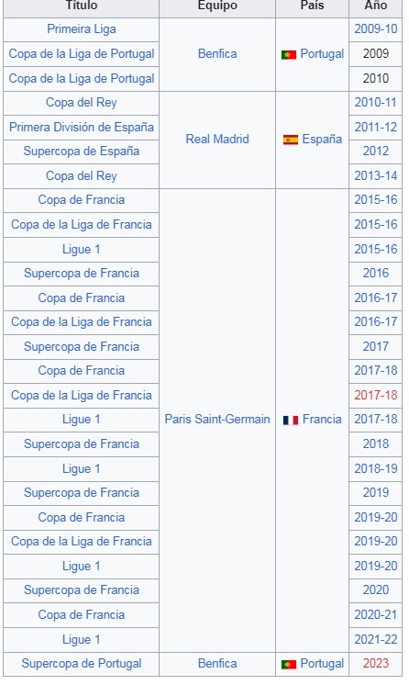Click the Benfica link in the last row

(217, 664)
